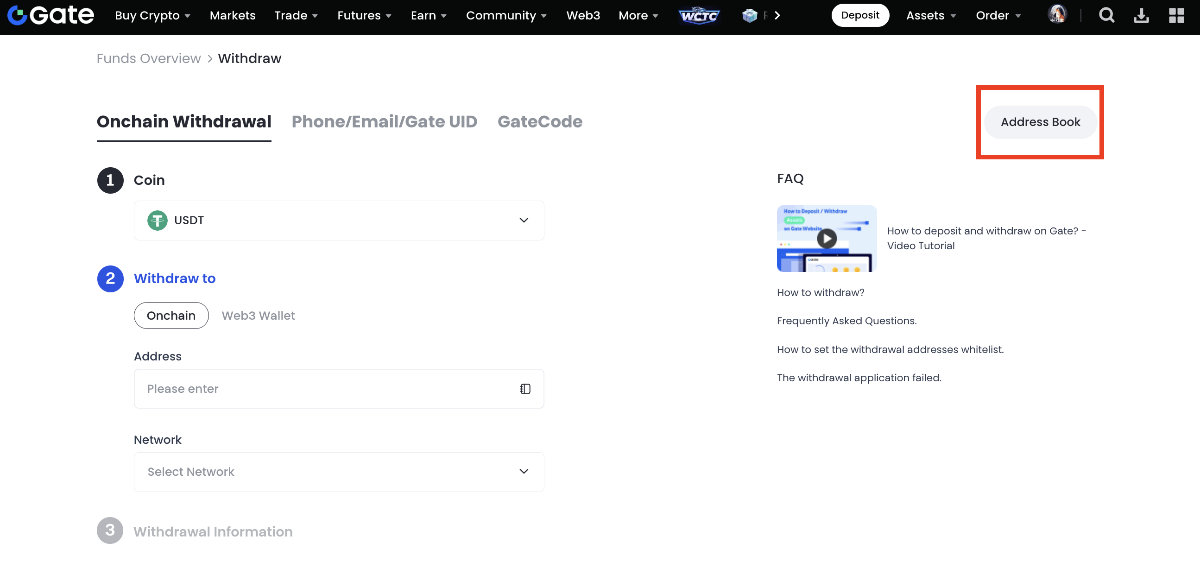Open address book icon in Address field
The height and width of the screenshot is (568, 1200).
[525, 389]
